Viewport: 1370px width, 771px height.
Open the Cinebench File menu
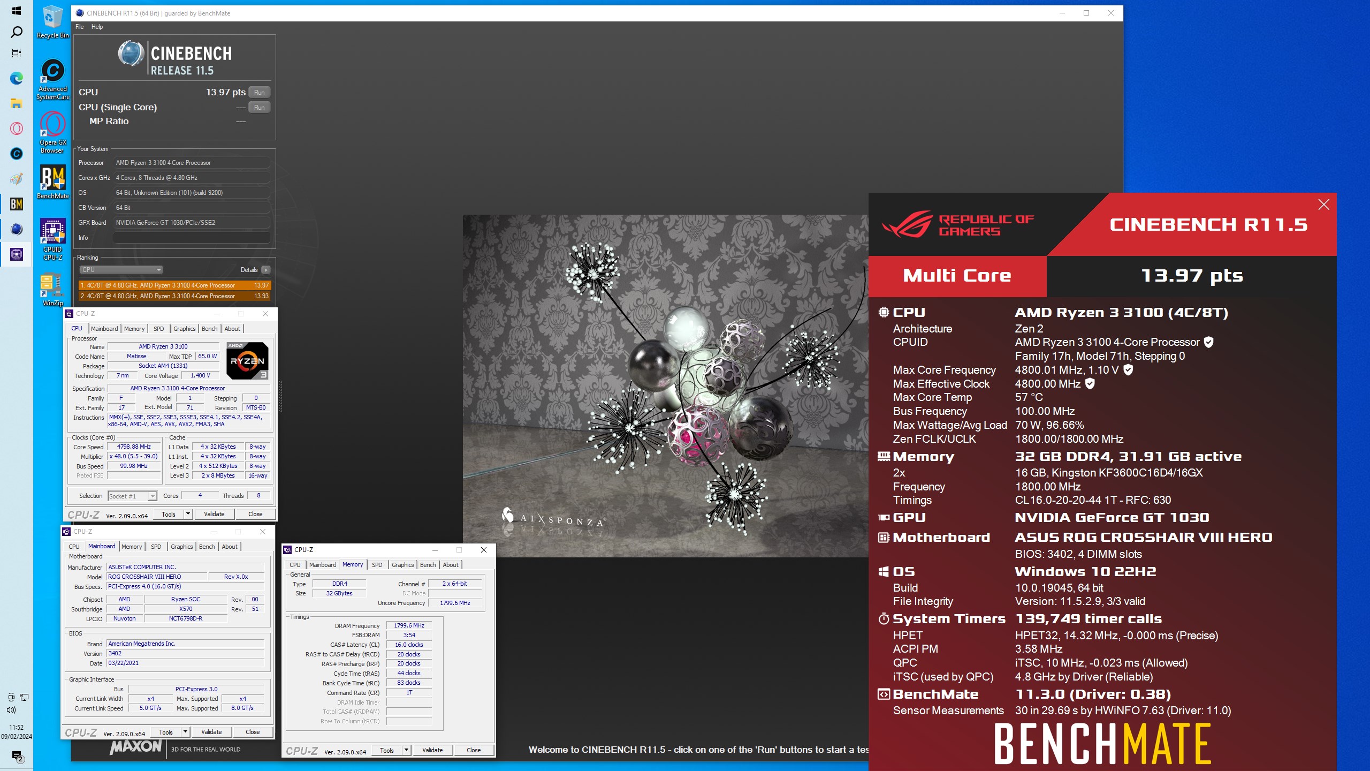(x=80, y=27)
